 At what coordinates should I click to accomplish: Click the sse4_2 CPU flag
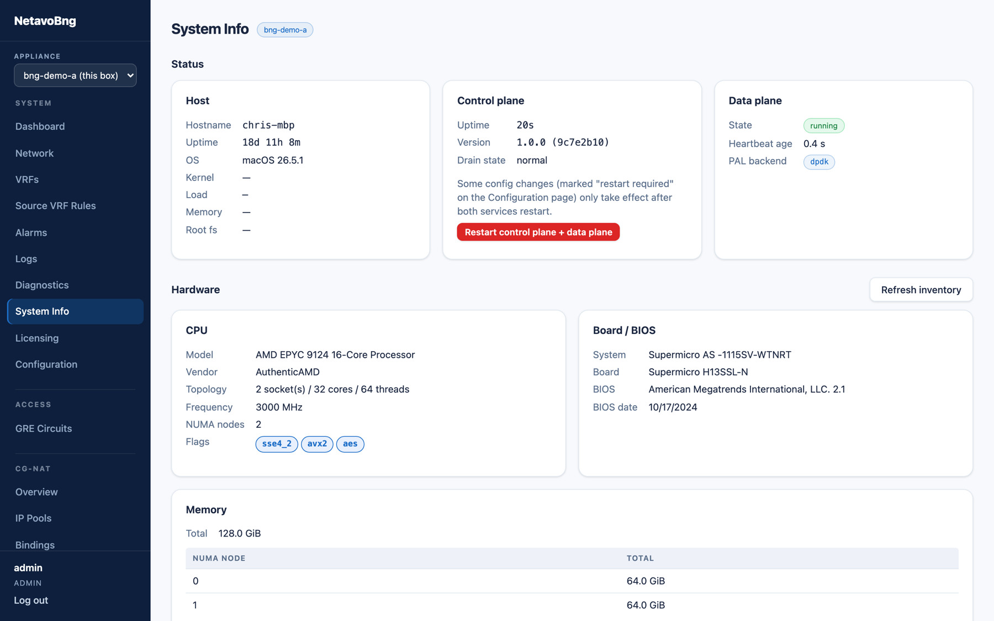(x=277, y=444)
